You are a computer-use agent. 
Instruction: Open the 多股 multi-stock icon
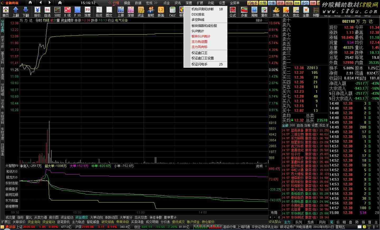pyautogui.click(x=244, y=12)
